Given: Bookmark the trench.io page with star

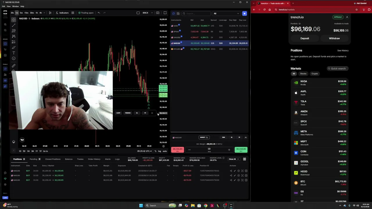Looking at the screenshot, I should (x=357, y=10).
